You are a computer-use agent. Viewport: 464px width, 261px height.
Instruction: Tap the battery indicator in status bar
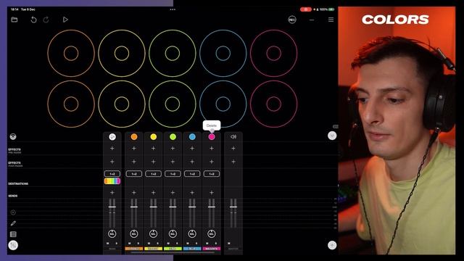(x=331, y=9)
